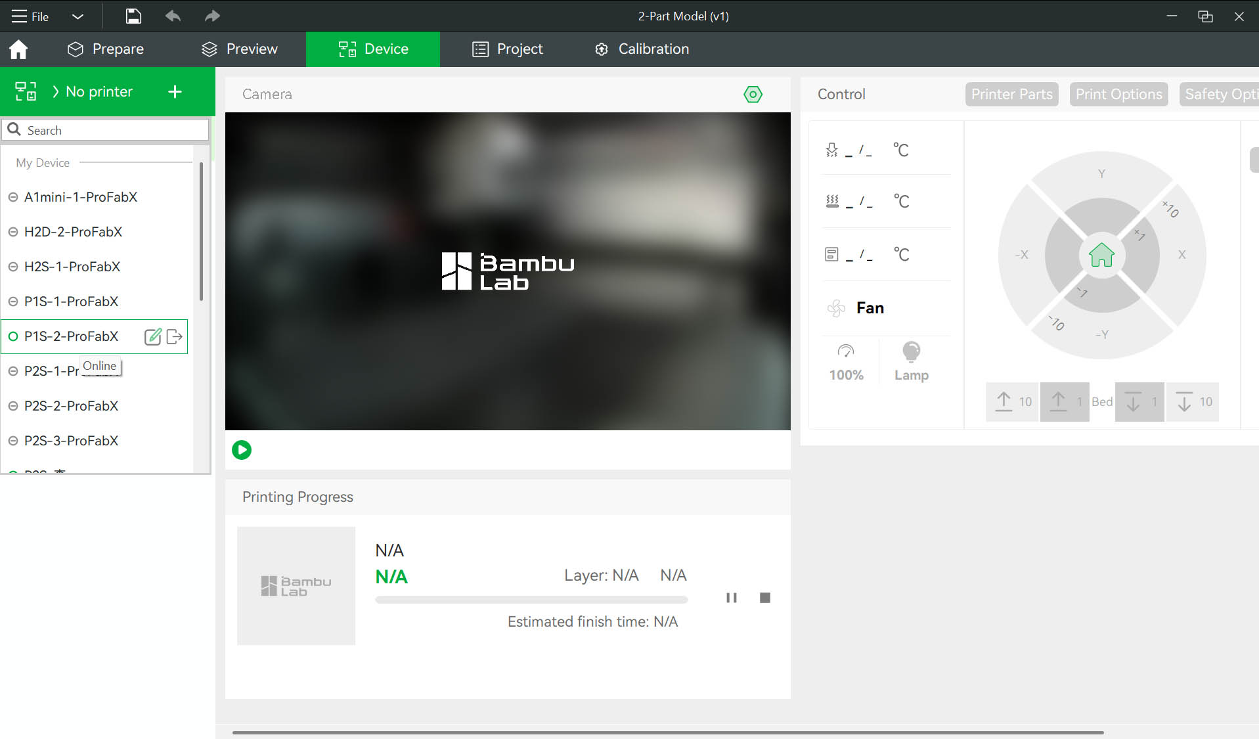Switch to the Project tab
Screen dimensions: 1259x739
tap(508, 49)
